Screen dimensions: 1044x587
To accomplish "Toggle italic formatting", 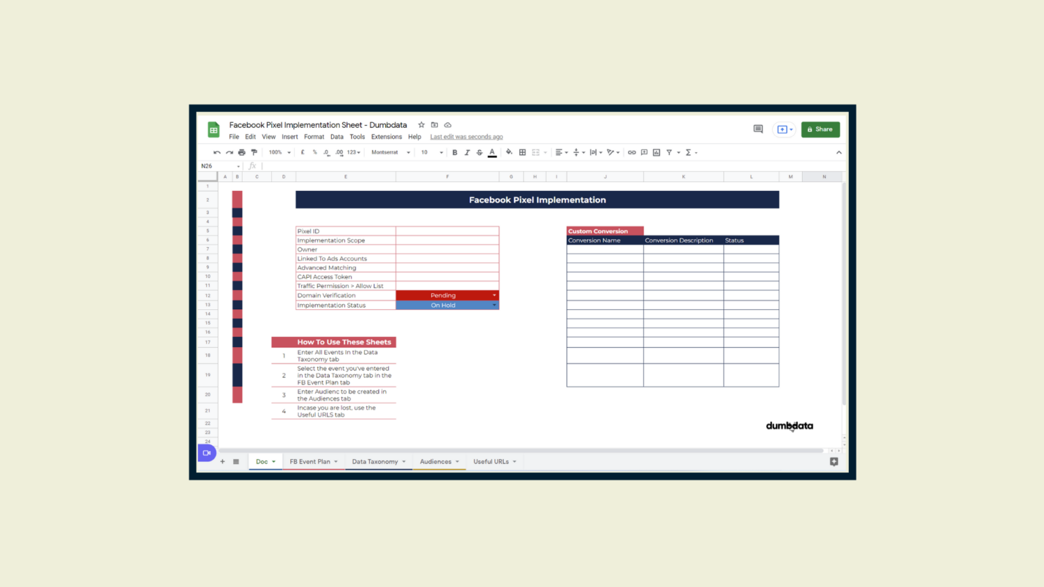I will click(466, 152).
